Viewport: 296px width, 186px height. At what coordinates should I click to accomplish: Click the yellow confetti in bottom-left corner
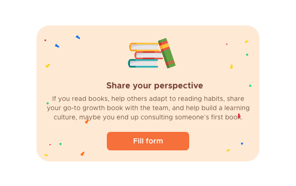pyautogui.click(x=46, y=155)
